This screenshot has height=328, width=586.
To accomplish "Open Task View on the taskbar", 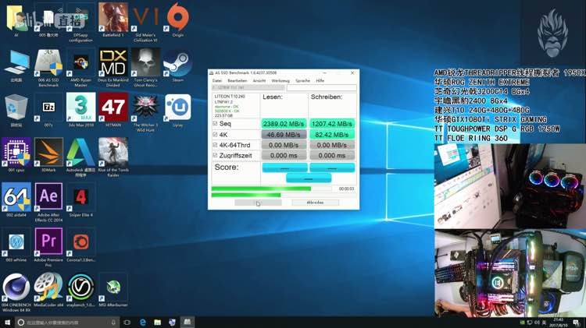I will pos(127,322).
